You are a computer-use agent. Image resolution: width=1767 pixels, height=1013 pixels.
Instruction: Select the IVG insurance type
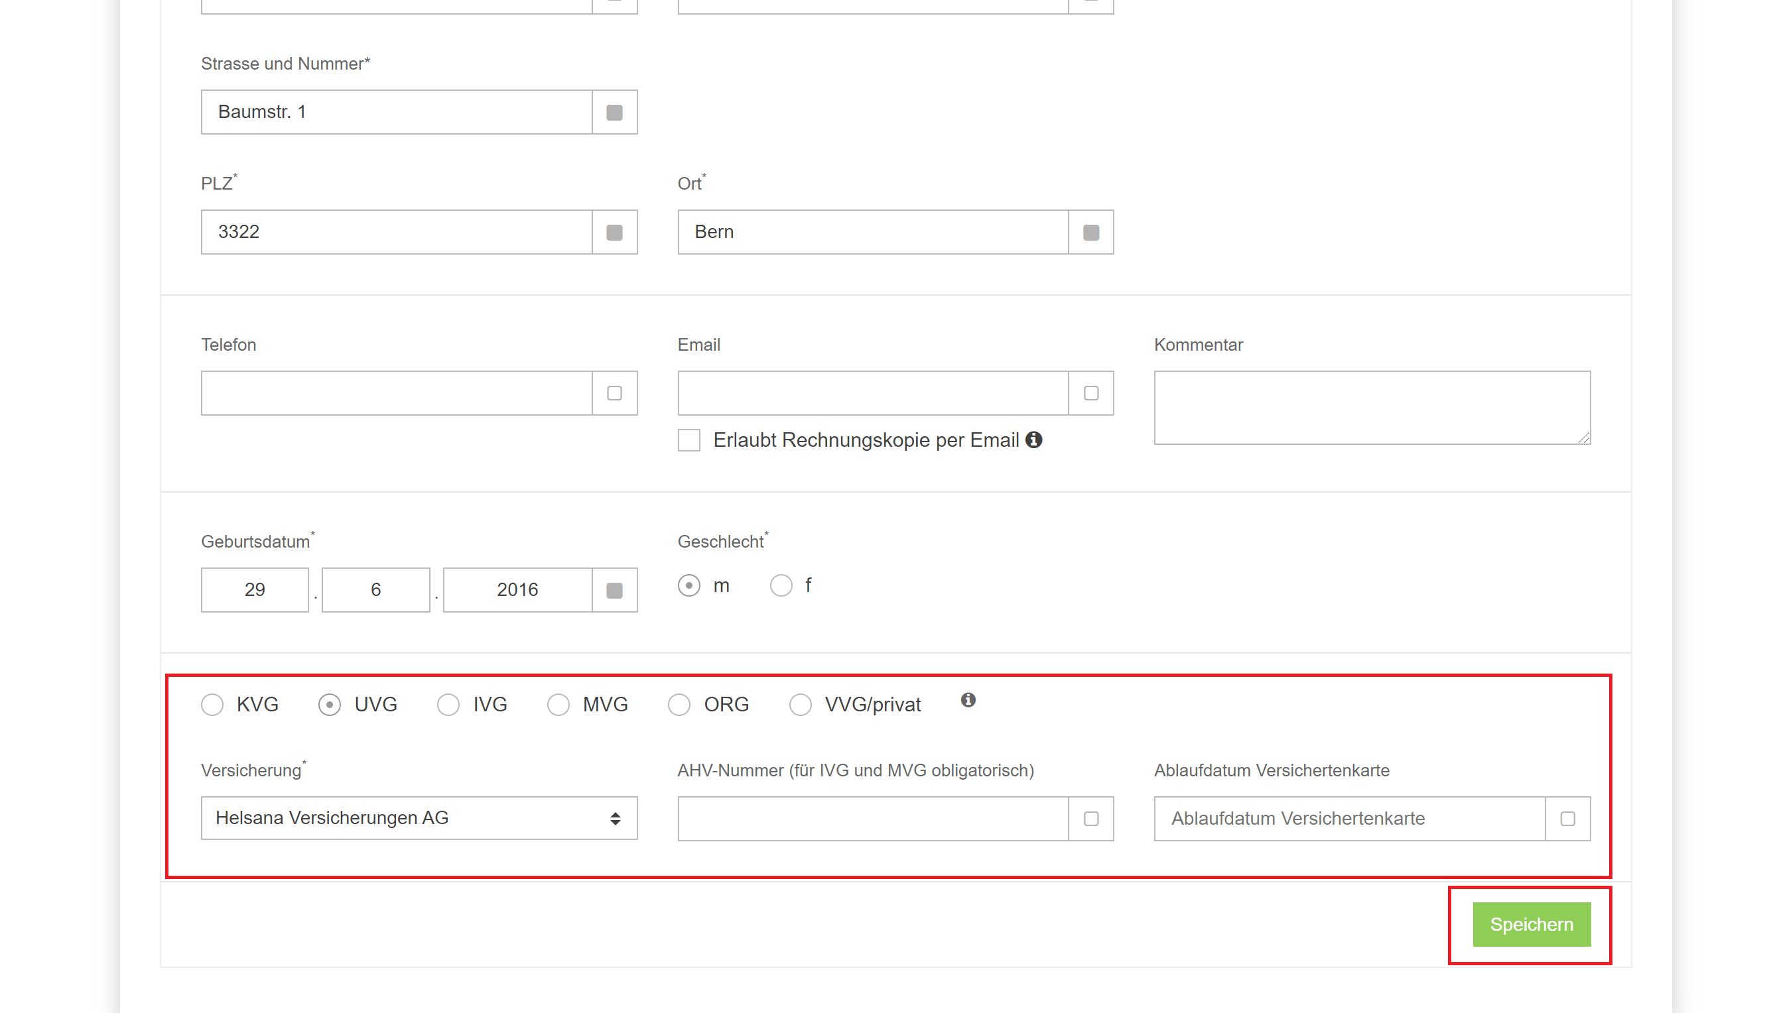click(x=448, y=704)
